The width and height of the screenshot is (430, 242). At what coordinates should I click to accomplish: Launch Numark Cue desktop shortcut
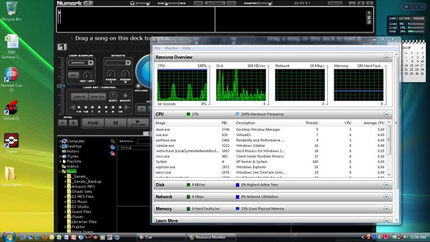(11, 80)
